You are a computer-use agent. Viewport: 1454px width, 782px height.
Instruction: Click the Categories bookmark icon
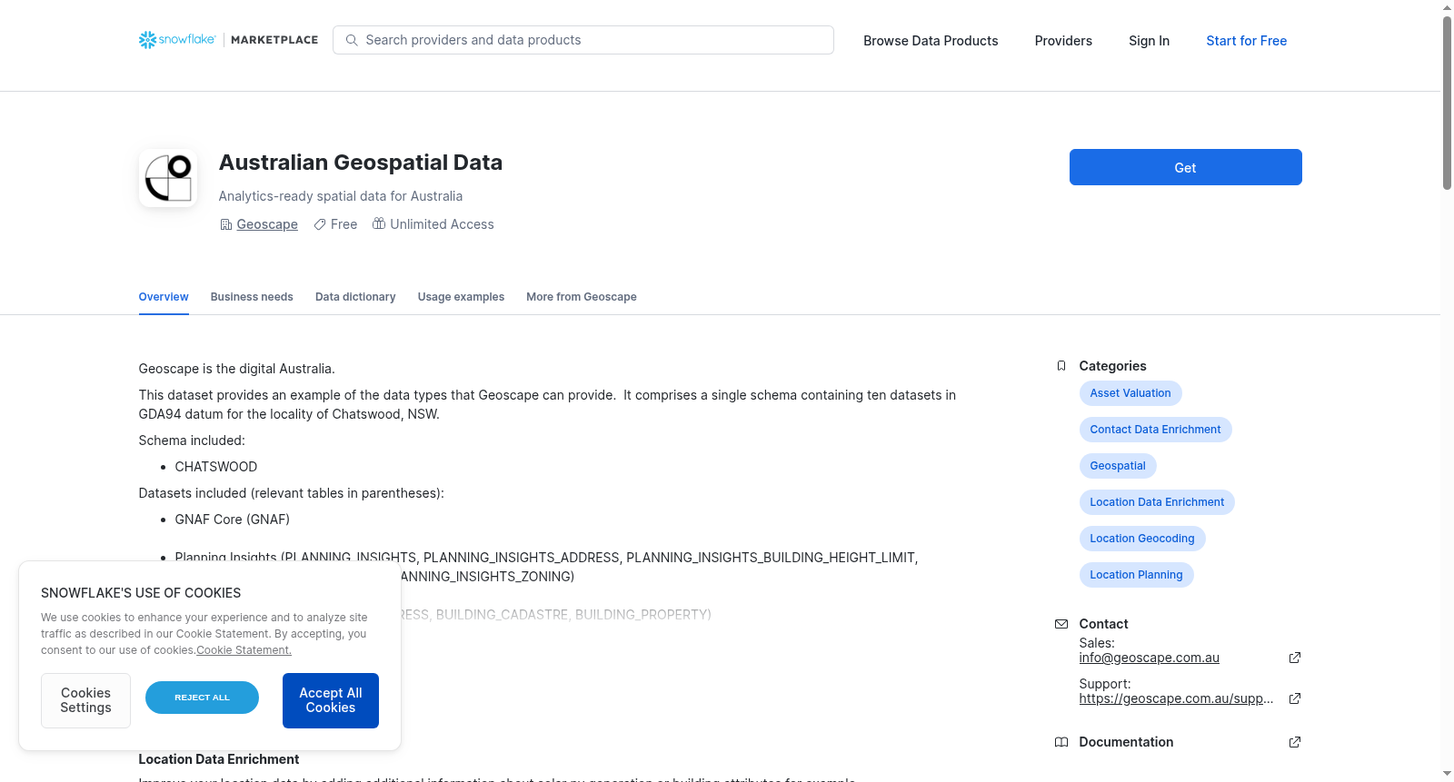pyautogui.click(x=1061, y=366)
